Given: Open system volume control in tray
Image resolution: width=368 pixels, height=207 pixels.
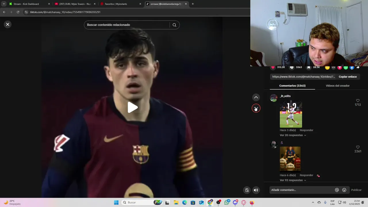Looking at the screenshot, I should pos(344,202).
